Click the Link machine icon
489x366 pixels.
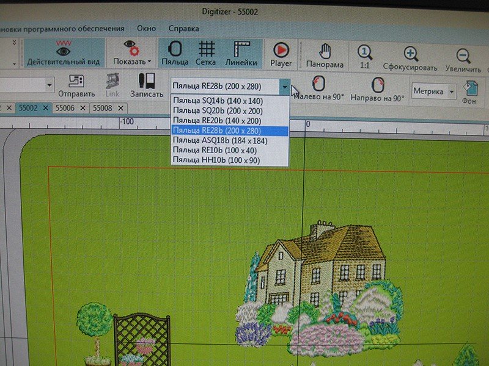pyautogui.click(x=112, y=85)
